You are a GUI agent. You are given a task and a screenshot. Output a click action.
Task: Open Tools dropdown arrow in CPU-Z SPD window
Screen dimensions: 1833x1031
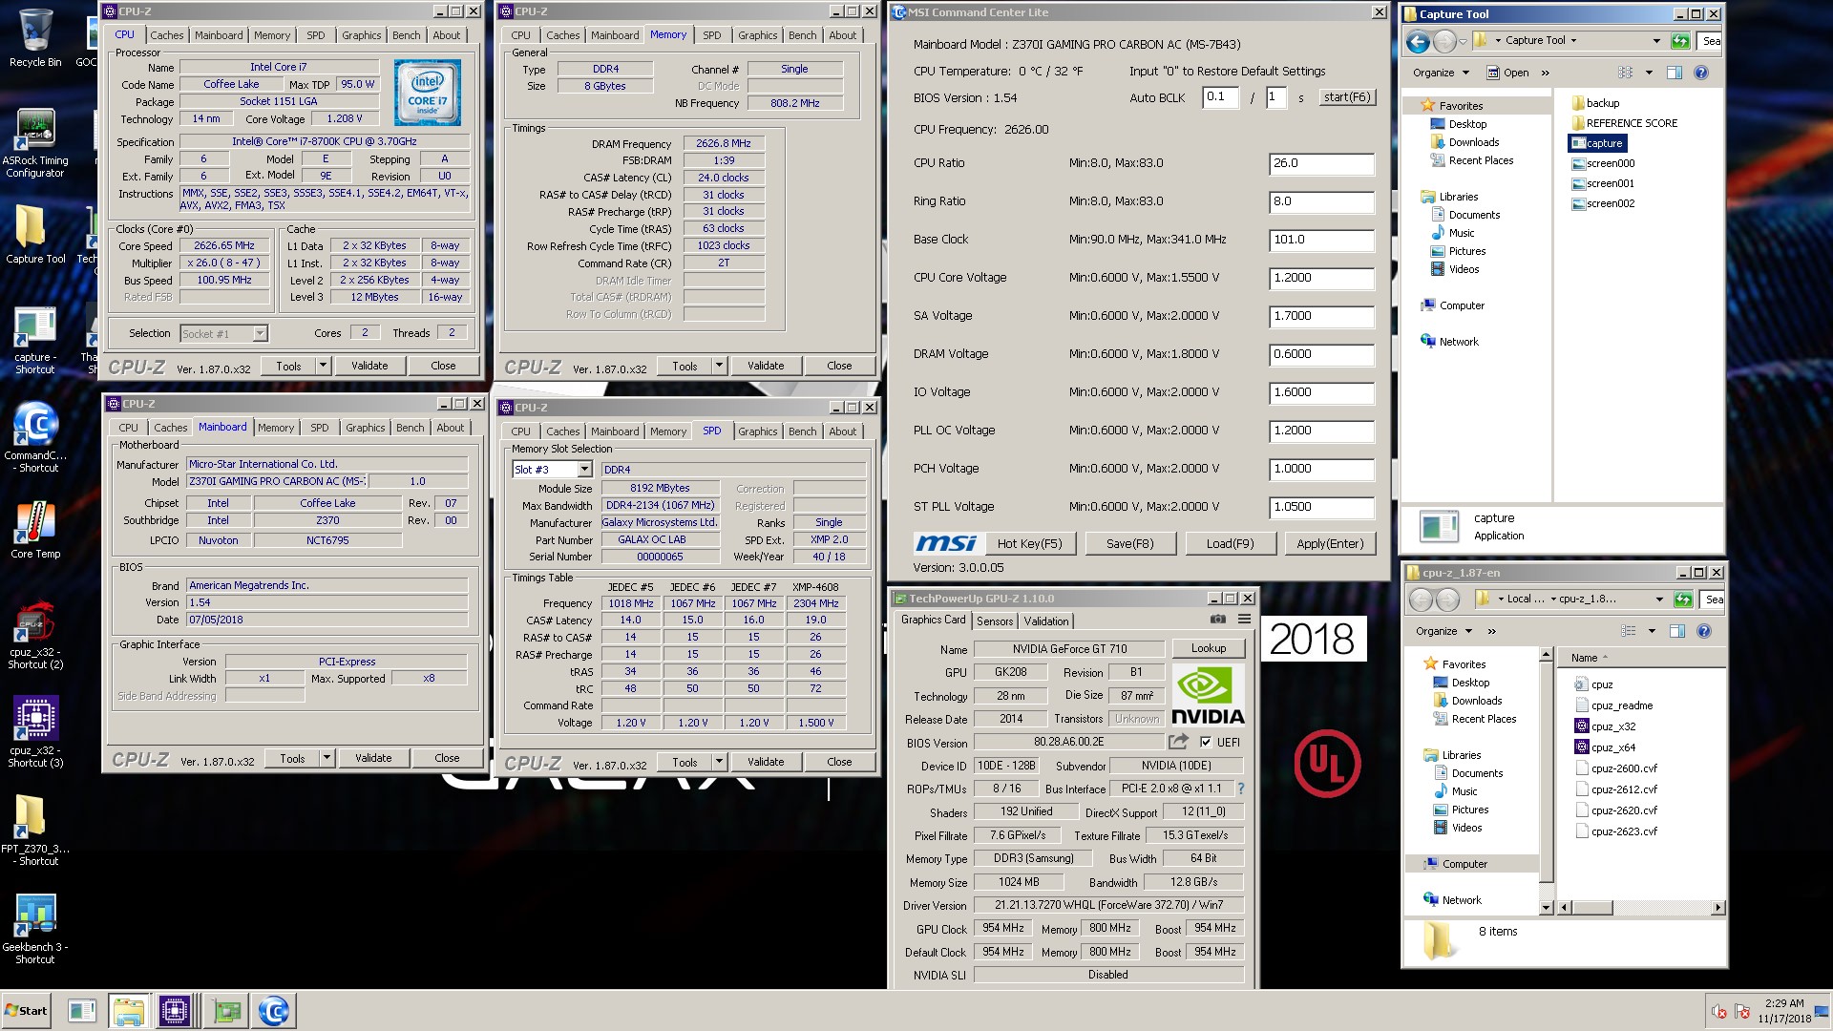tap(719, 762)
